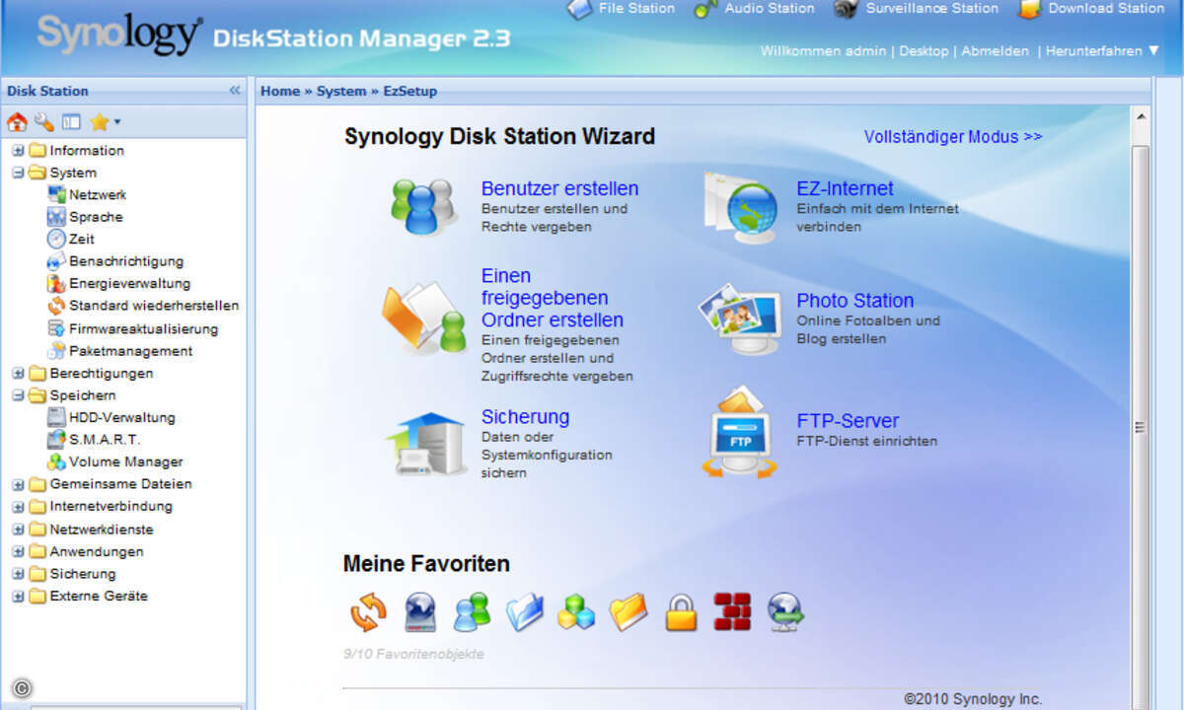Open the orange refresh arrows favorite

tap(368, 612)
